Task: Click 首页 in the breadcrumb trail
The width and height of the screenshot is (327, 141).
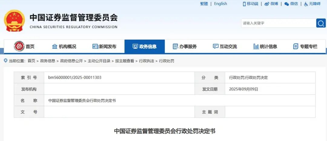Action: 31,61
